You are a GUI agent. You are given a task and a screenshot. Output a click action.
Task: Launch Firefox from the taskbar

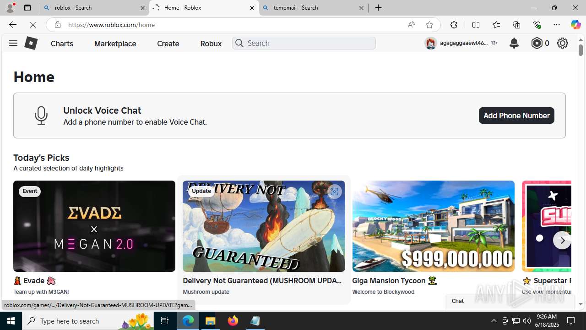pos(233,321)
